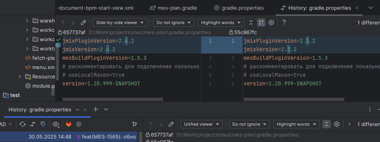380x142 pixels.
Task: Close History: gradle.properties editor tab
Action: (x=357, y=8)
